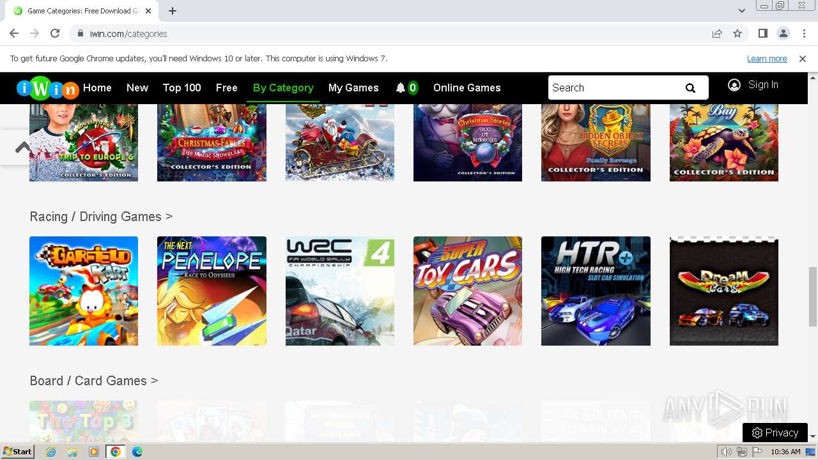Expand the tab search dropdown
The image size is (818, 460).
coord(742,11)
